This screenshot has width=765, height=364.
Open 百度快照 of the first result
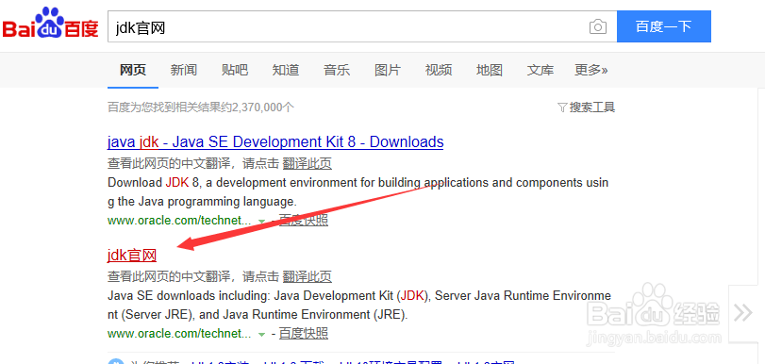pos(304,221)
